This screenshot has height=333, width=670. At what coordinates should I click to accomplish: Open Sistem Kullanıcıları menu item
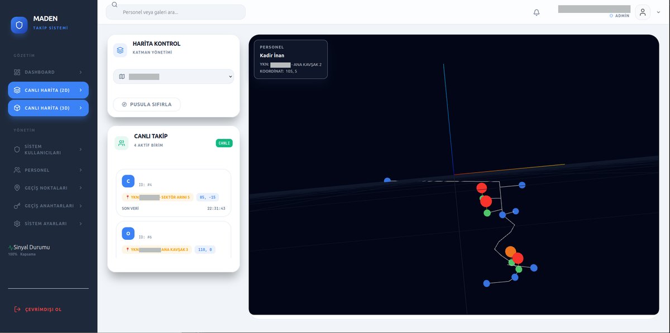48,149
